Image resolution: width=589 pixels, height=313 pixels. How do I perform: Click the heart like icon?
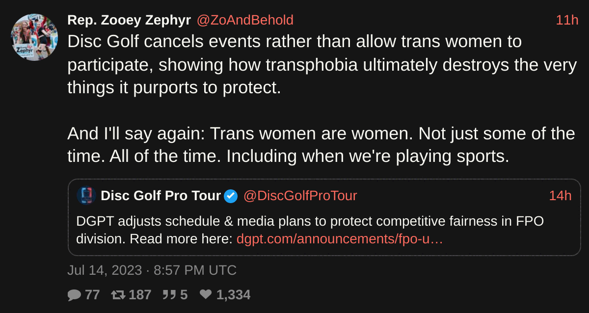coord(206,295)
